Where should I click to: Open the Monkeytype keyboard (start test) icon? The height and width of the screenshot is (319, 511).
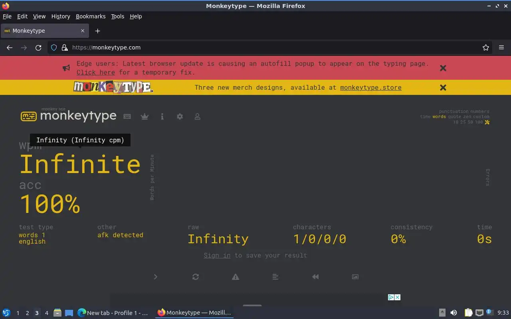pos(127,116)
